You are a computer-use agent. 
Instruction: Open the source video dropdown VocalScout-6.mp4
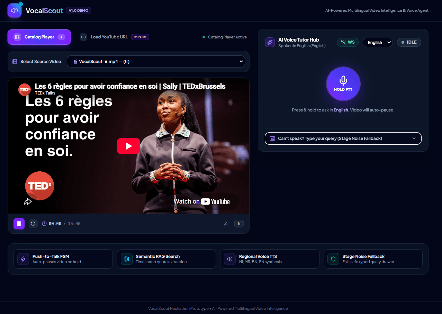tap(156, 62)
